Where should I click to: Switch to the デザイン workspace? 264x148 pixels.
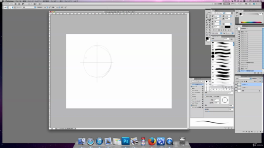tap(233, 4)
